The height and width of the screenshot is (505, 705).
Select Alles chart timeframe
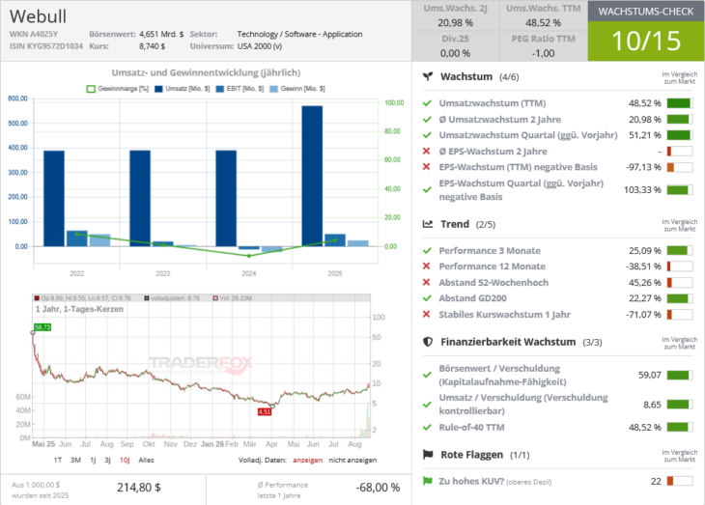pos(146,460)
